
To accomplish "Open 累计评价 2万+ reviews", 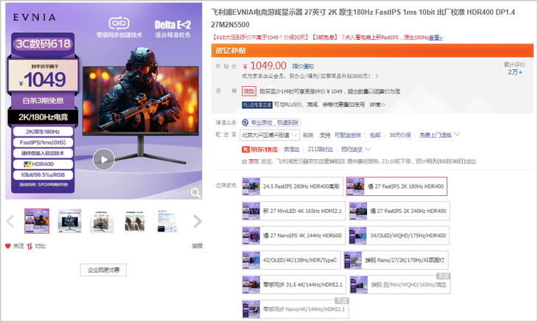I will [514, 69].
